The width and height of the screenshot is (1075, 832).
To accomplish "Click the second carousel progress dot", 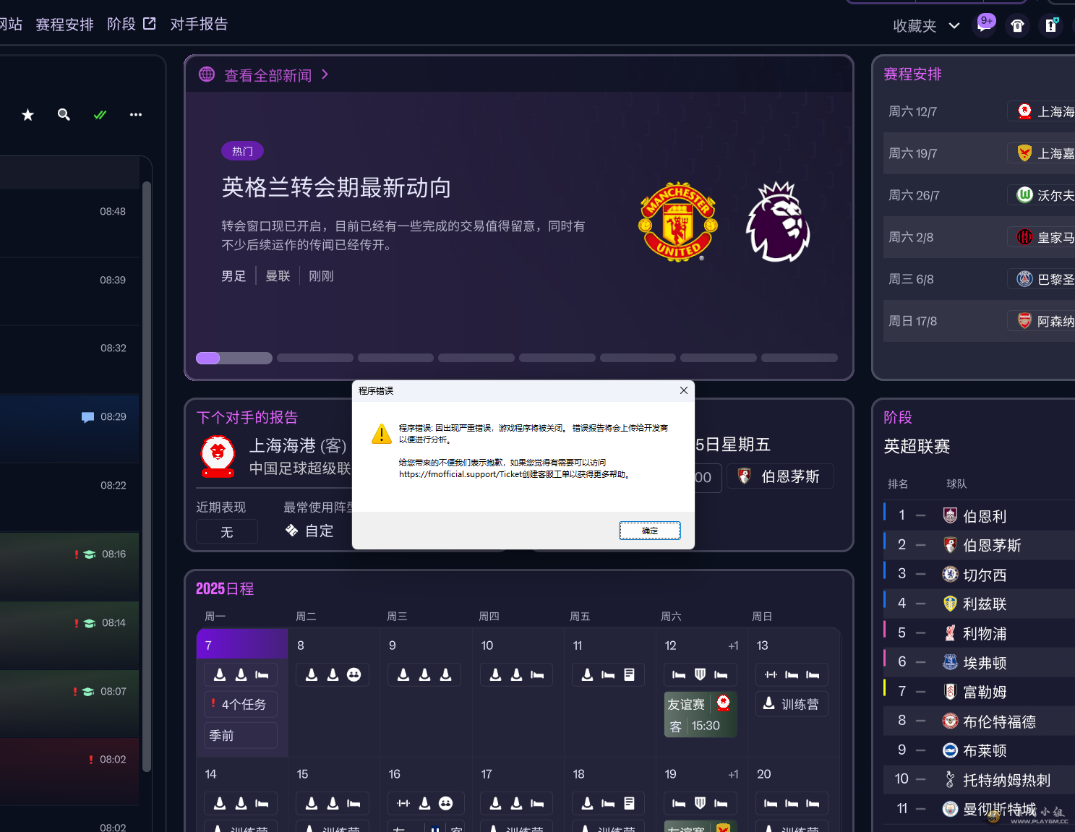I will coord(315,358).
